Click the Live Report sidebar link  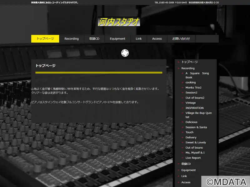pos(193,158)
